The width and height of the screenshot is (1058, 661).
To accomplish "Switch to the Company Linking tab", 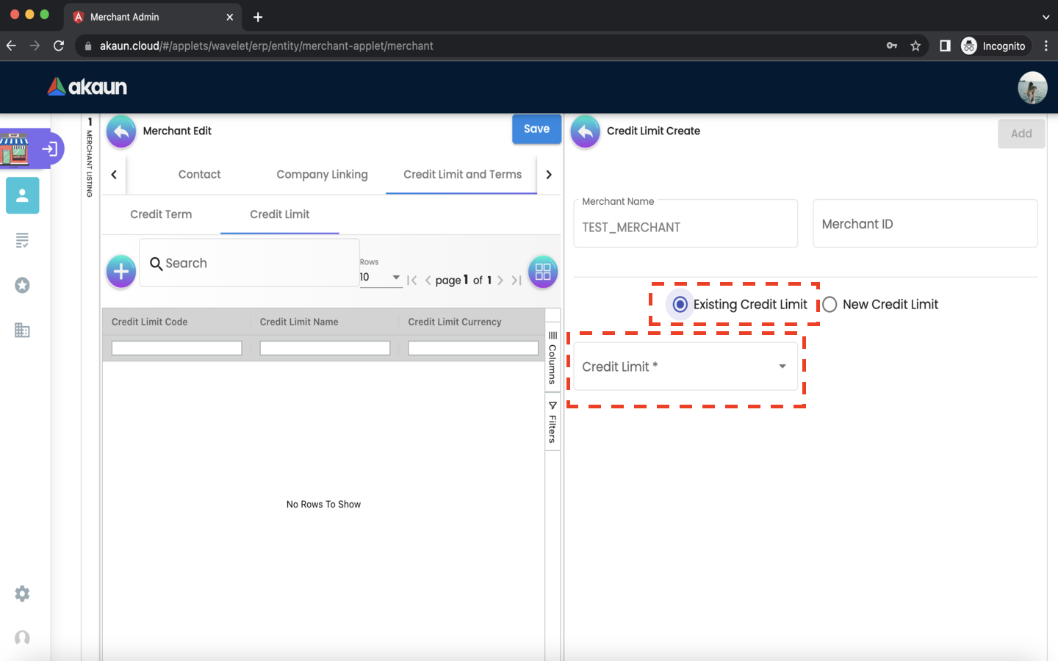I will point(322,175).
